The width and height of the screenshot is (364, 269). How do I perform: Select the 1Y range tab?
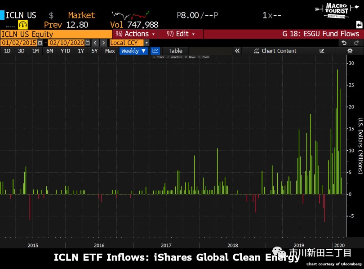80,51
